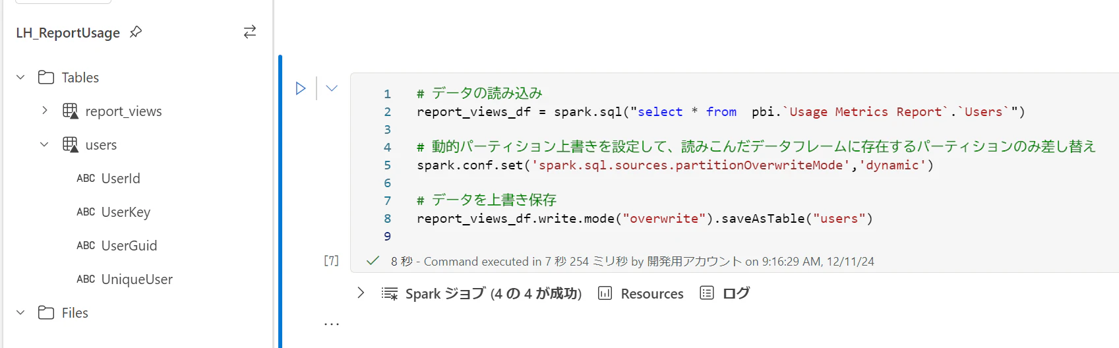Expand the Spark jobs section
The height and width of the screenshot is (348, 1119).
click(x=361, y=293)
